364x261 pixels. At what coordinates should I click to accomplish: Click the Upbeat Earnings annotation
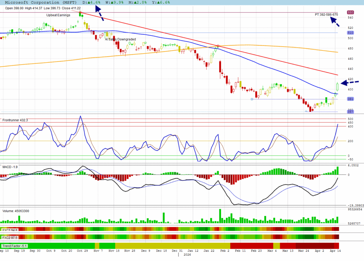coord(58,15)
